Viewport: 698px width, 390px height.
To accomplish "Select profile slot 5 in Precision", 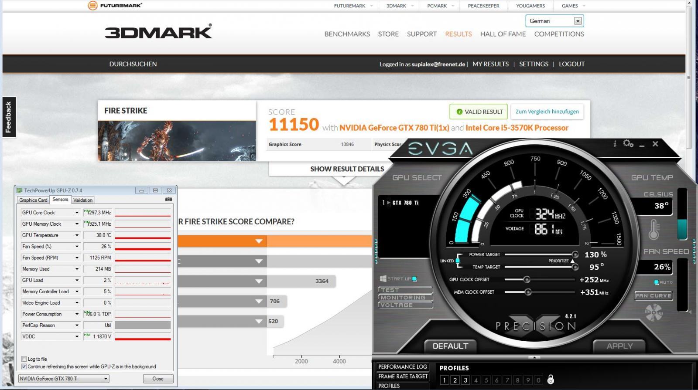I will point(486,380).
